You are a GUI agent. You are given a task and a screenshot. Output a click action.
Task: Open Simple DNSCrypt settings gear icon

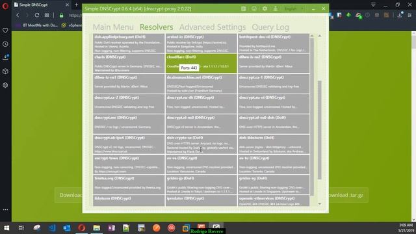point(265,8)
